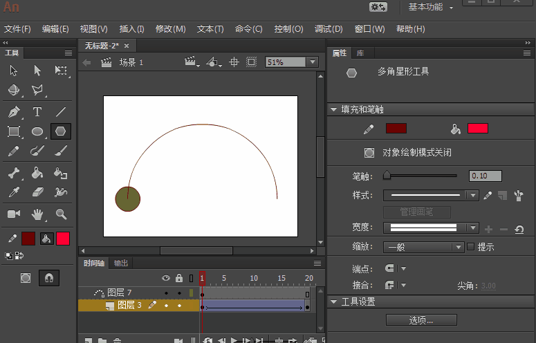Click the red fill color swatch in properties

477,129
